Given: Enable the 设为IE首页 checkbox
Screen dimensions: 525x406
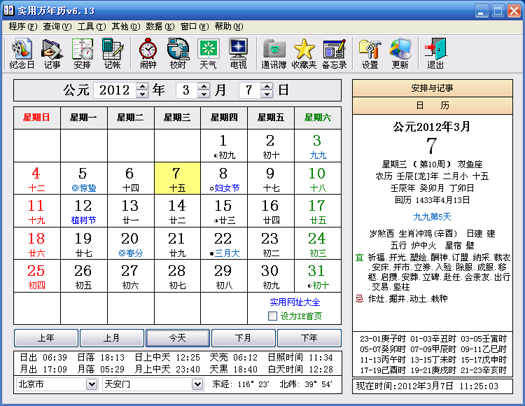Looking at the screenshot, I should pyautogui.click(x=272, y=316).
